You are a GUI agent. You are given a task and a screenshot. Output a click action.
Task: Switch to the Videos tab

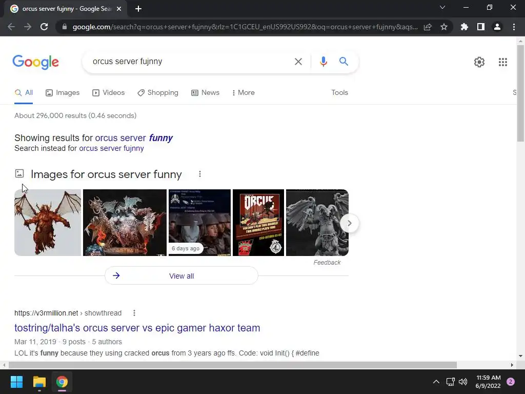(109, 93)
